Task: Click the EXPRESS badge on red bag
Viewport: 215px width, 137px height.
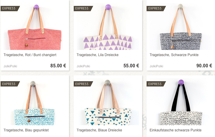Action: coord(10,8)
